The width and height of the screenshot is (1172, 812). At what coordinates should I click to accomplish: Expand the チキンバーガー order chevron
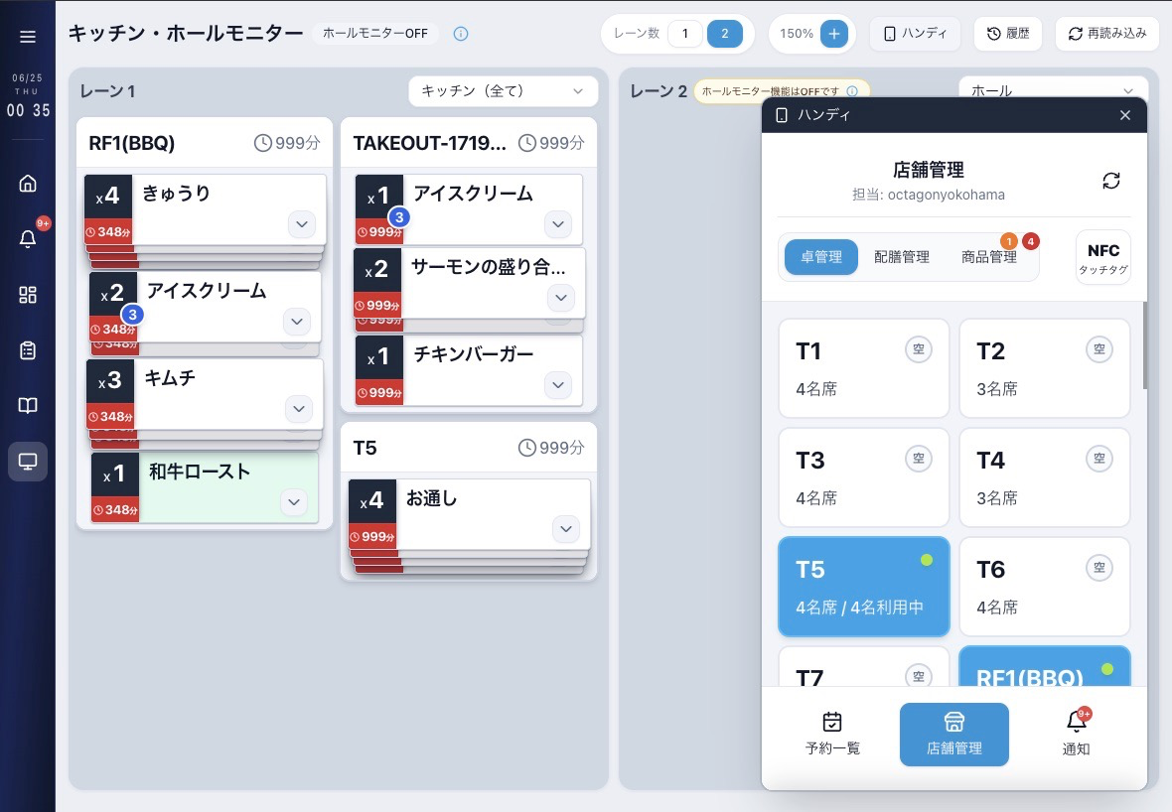[558, 385]
